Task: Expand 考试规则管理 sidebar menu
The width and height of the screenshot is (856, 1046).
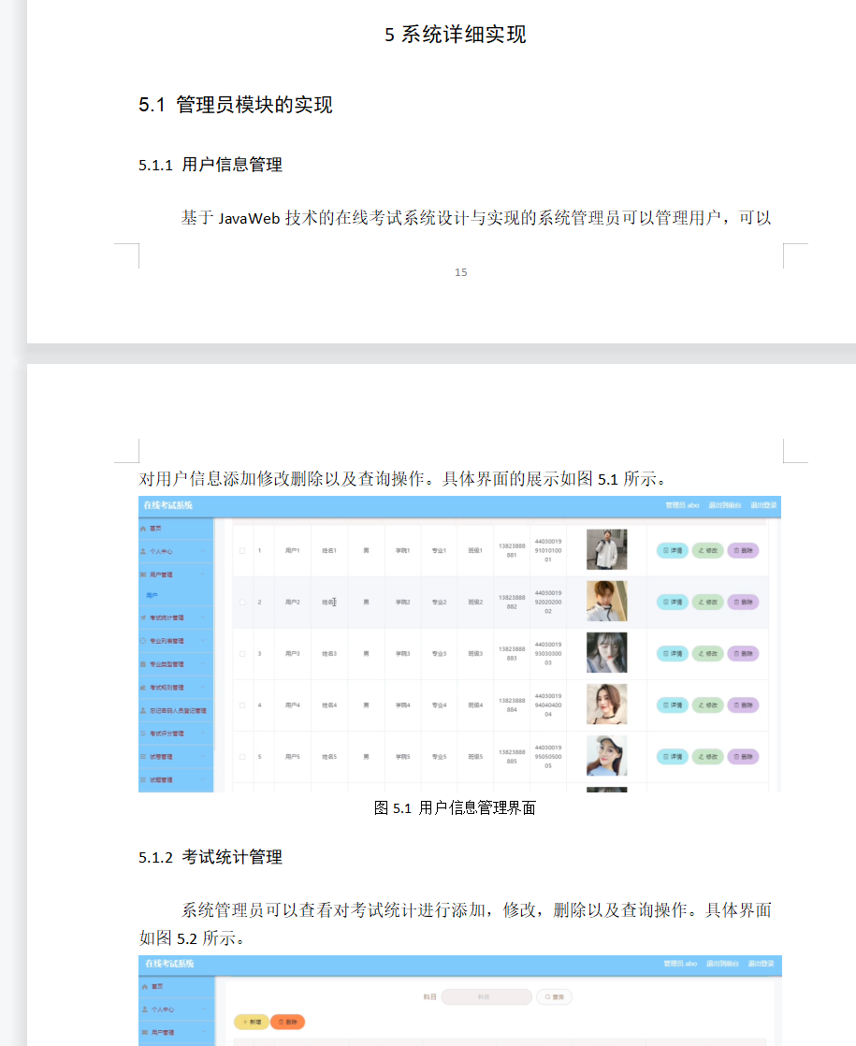Action: pyautogui.click(x=175, y=688)
